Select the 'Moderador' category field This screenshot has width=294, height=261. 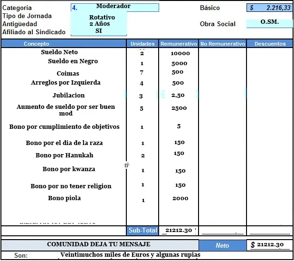click(x=115, y=8)
